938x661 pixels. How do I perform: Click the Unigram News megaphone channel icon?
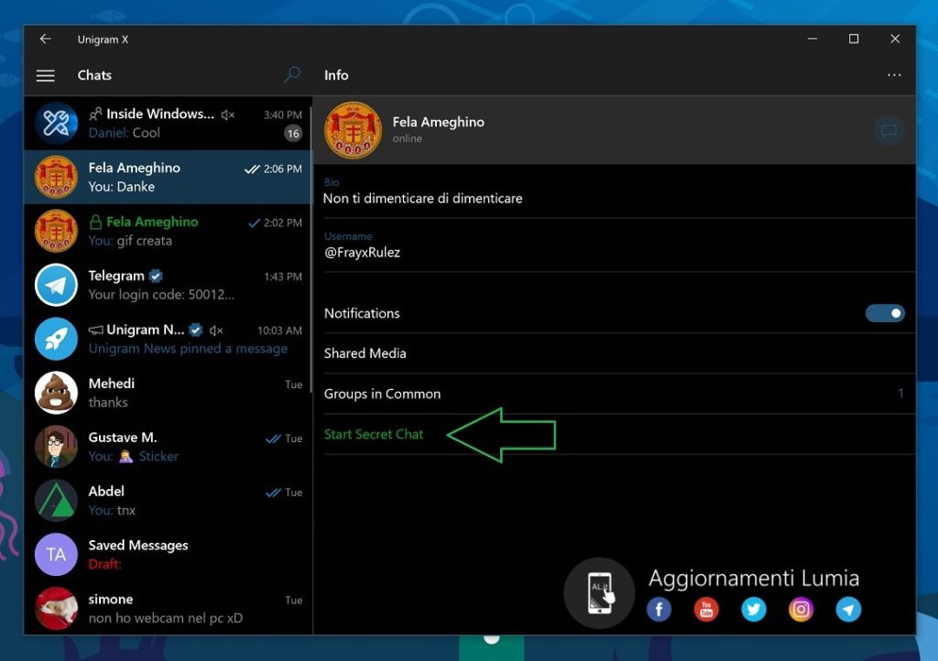[x=95, y=330]
